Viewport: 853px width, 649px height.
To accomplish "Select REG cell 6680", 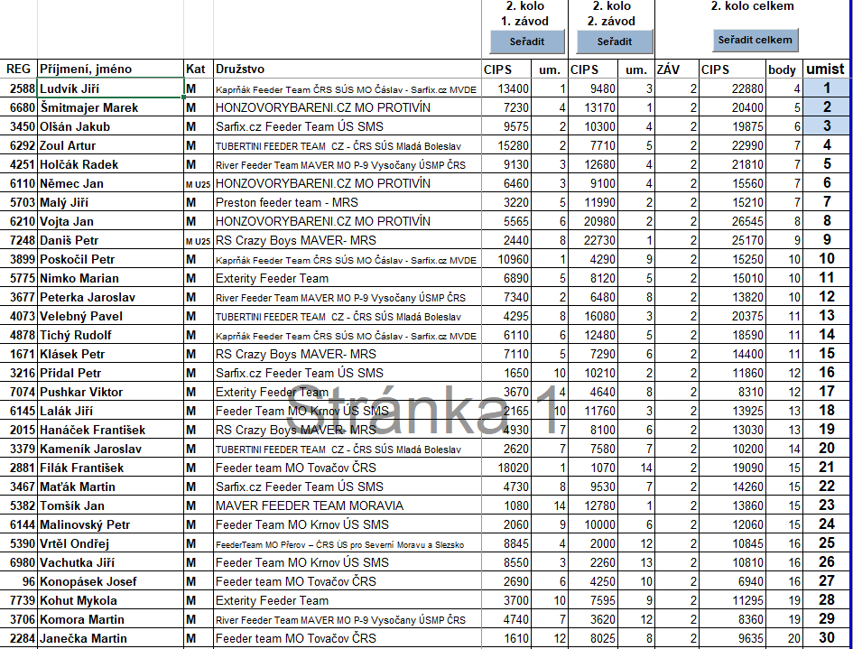I will (x=18, y=107).
